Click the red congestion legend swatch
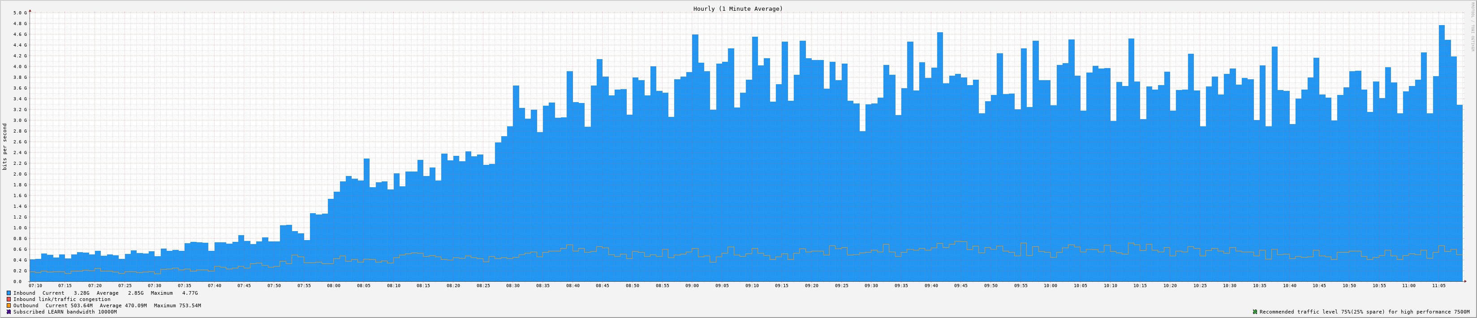Image resolution: width=1477 pixels, height=318 pixels. (x=9, y=299)
